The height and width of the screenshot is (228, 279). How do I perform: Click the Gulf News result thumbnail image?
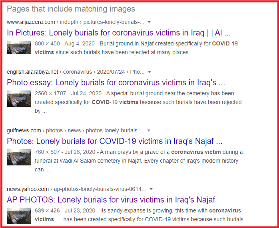tap(19, 157)
